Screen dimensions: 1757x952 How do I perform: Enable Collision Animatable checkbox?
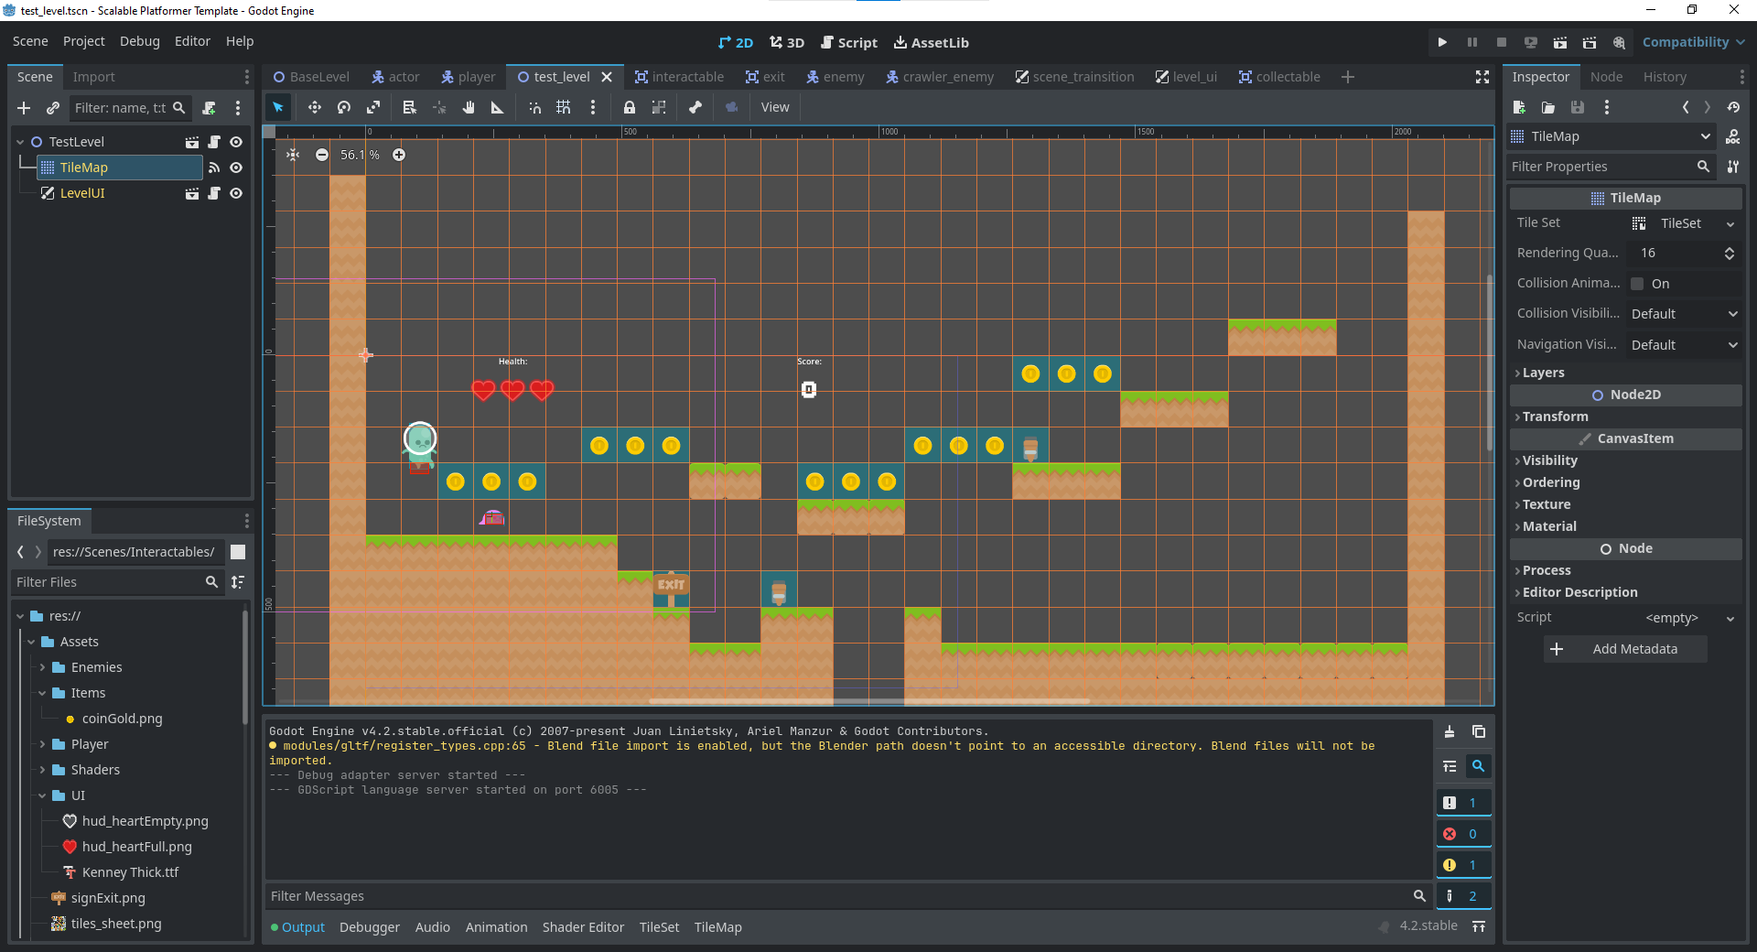pyautogui.click(x=1638, y=284)
